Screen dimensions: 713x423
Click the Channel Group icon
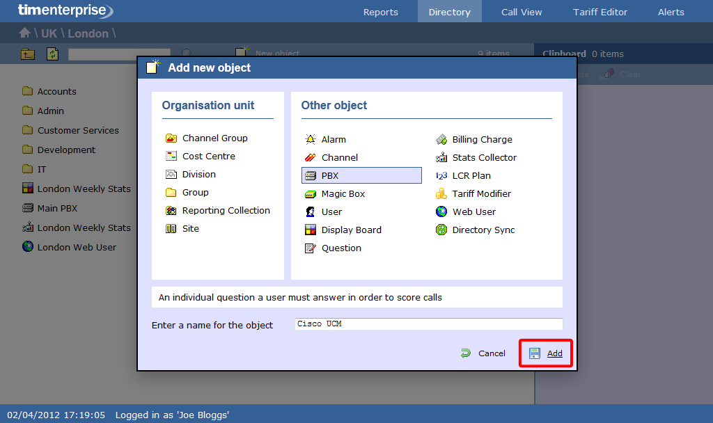(x=171, y=138)
